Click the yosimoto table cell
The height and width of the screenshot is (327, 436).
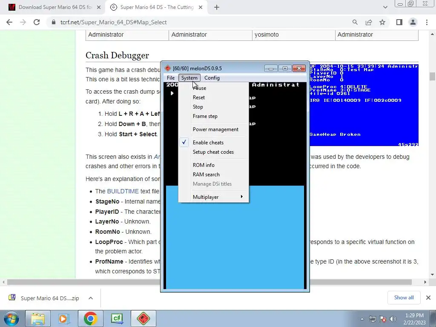pyautogui.click(x=293, y=35)
